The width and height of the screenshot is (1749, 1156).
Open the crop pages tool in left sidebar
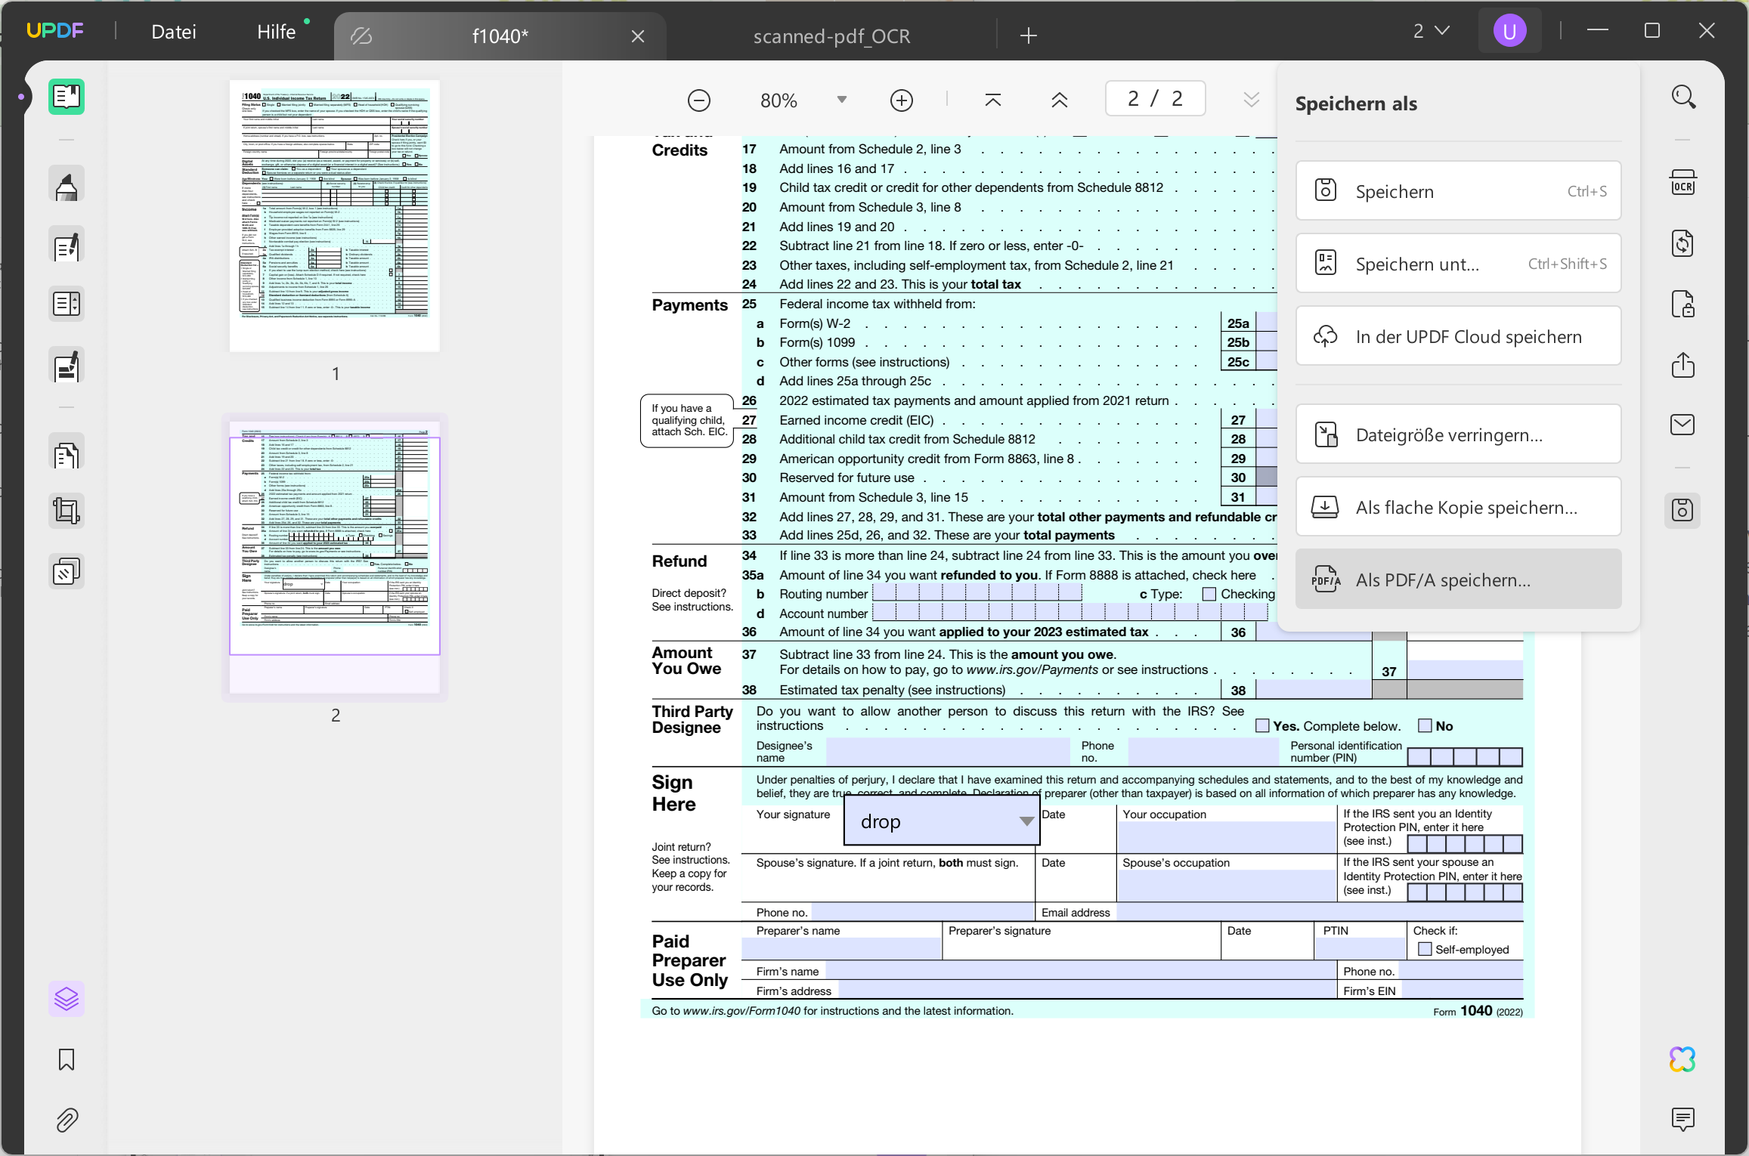click(x=66, y=510)
